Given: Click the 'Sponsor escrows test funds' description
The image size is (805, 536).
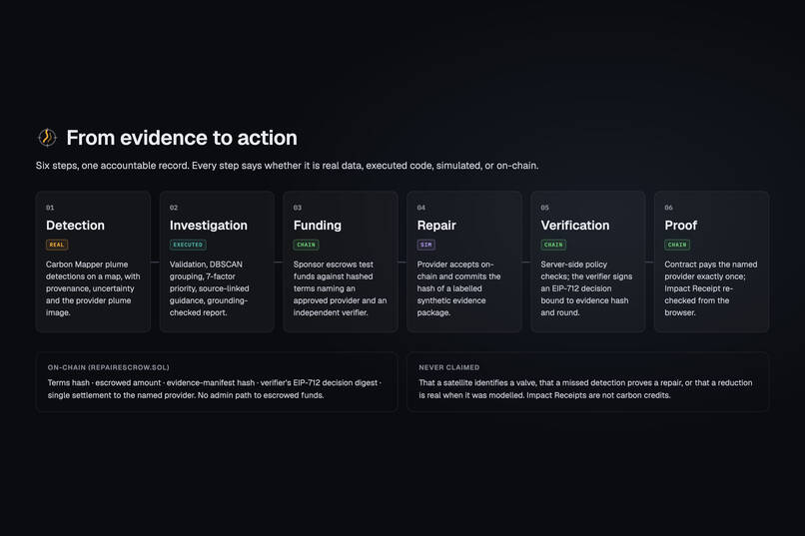Looking at the screenshot, I should pyautogui.click(x=340, y=288).
